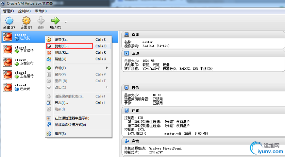Choose 设置(S)... from context menu
285x157 pixels.
pos(78,40)
